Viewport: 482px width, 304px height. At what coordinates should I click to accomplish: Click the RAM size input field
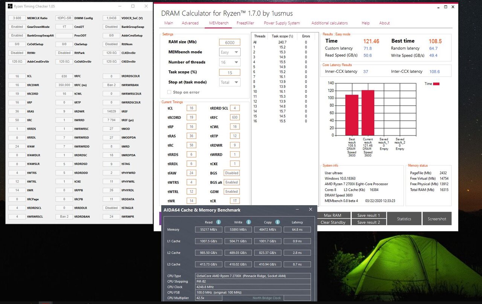click(230, 43)
